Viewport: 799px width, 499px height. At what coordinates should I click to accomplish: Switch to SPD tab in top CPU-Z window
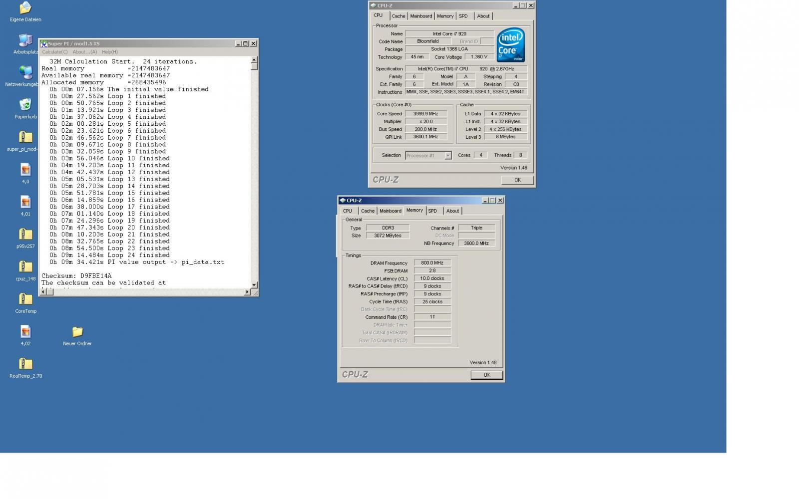(x=463, y=16)
